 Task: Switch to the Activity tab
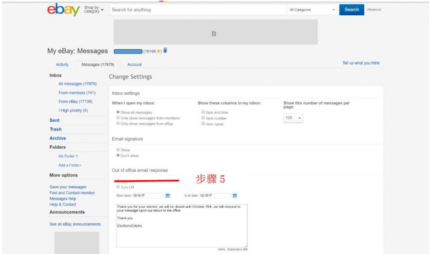62,65
